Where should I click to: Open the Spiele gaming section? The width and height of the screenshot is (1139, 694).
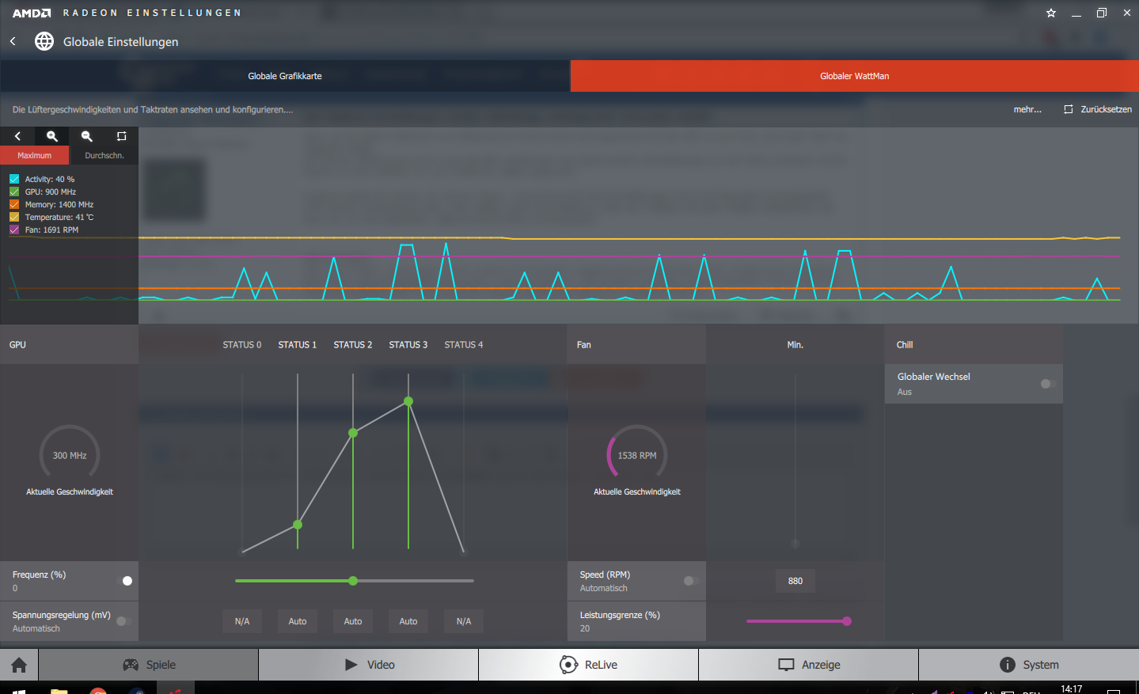tap(149, 665)
